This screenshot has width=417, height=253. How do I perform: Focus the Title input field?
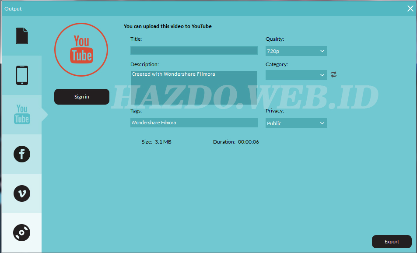point(194,50)
